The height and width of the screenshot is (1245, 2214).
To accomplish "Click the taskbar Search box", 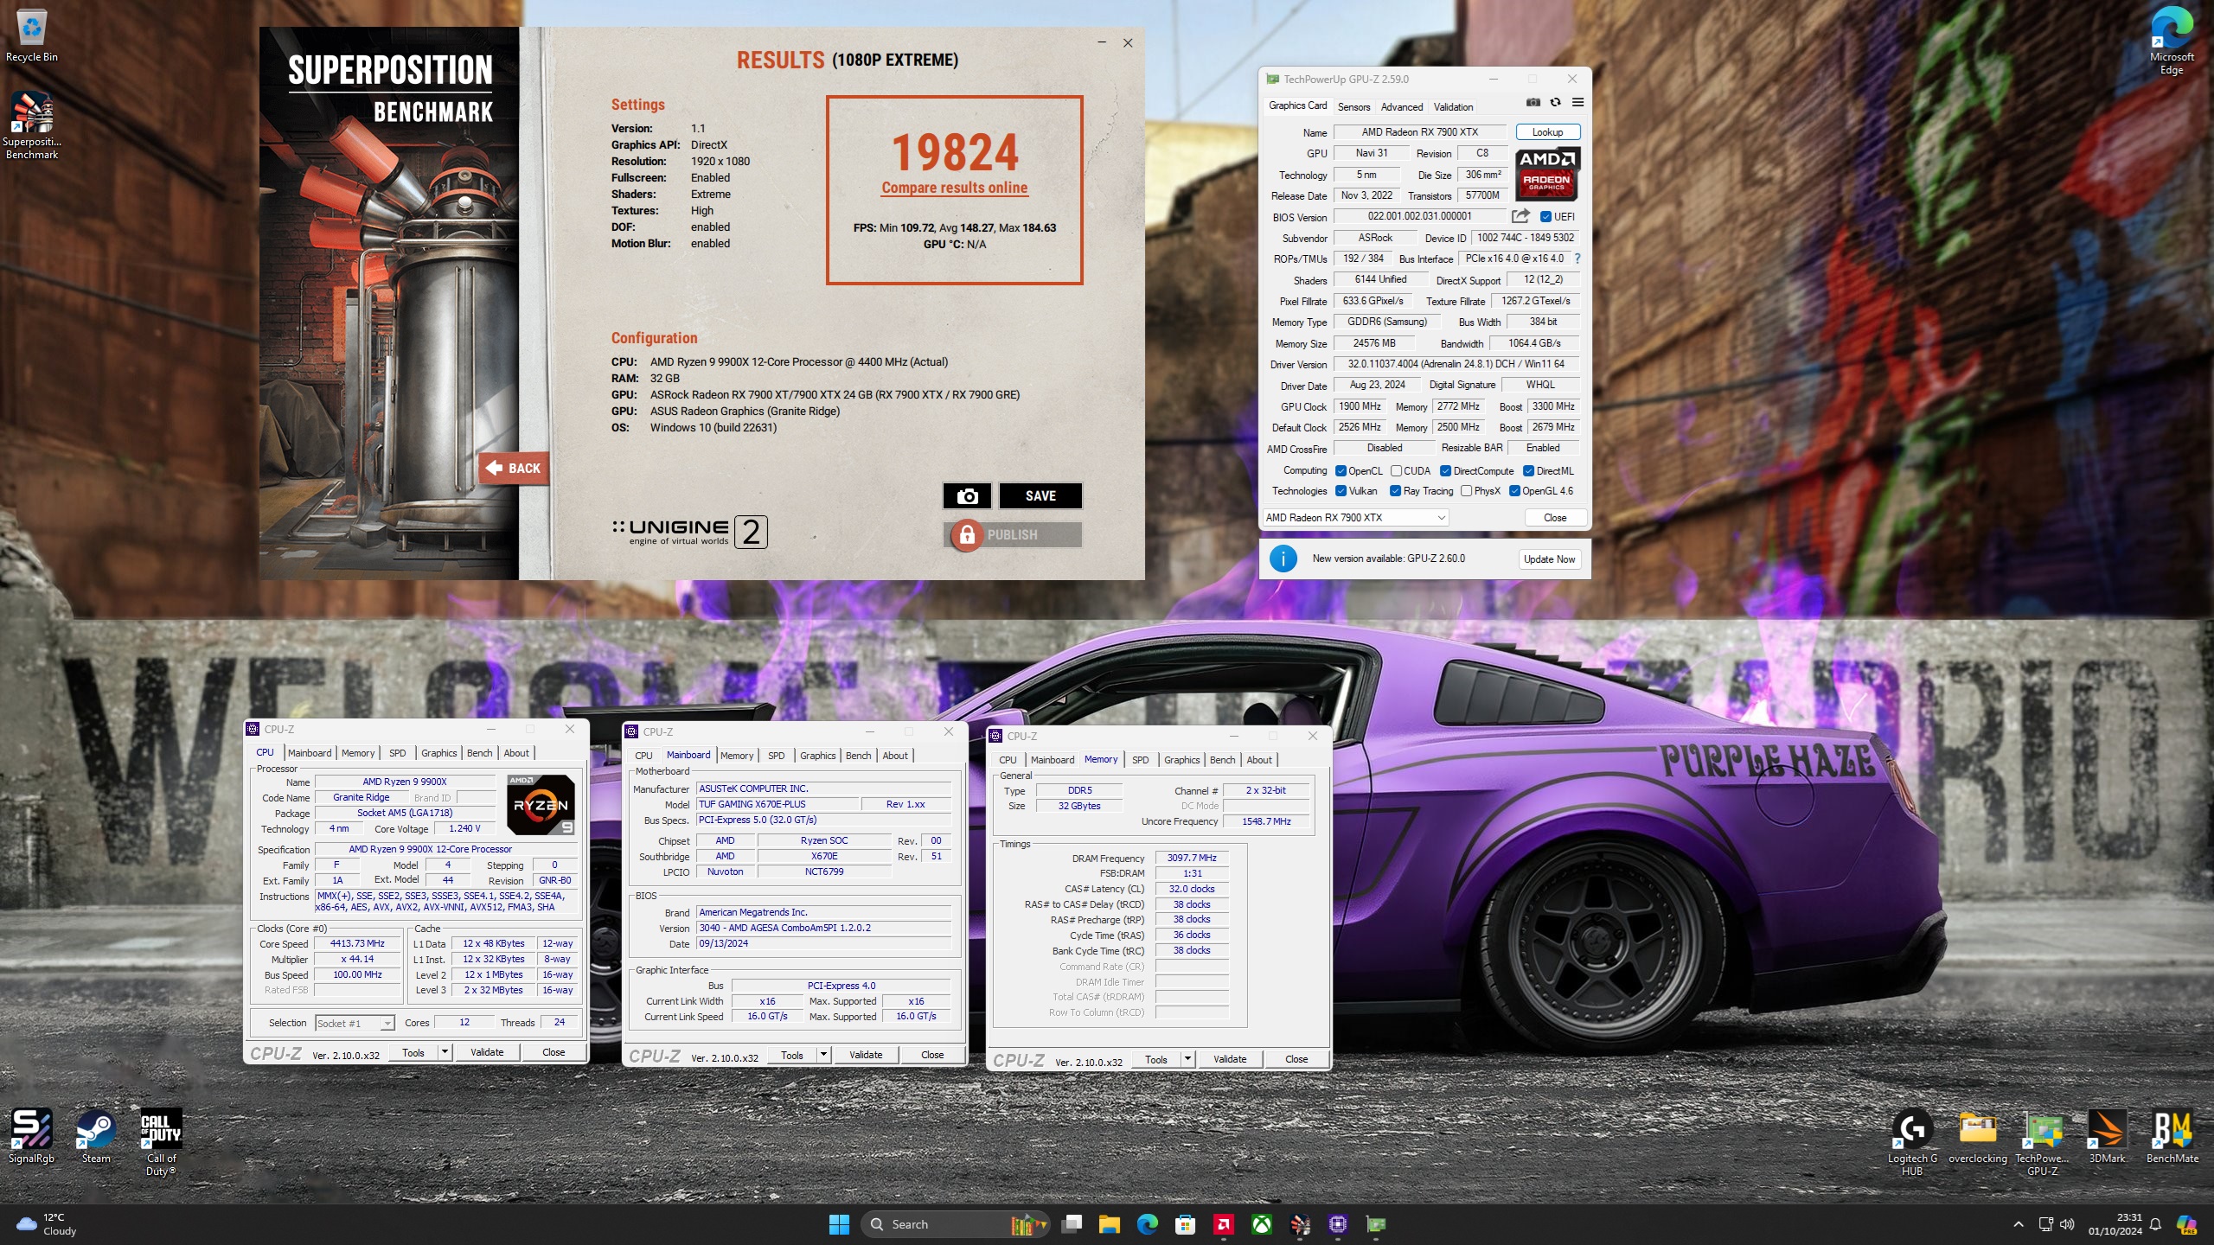I will click(956, 1224).
